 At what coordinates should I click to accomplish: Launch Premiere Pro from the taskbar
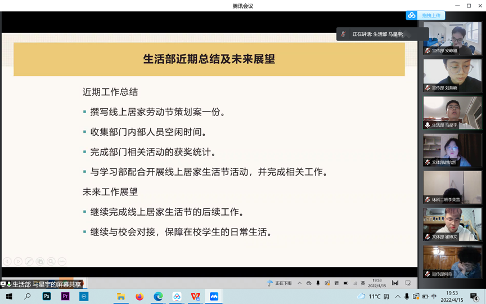click(x=65, y=297)
